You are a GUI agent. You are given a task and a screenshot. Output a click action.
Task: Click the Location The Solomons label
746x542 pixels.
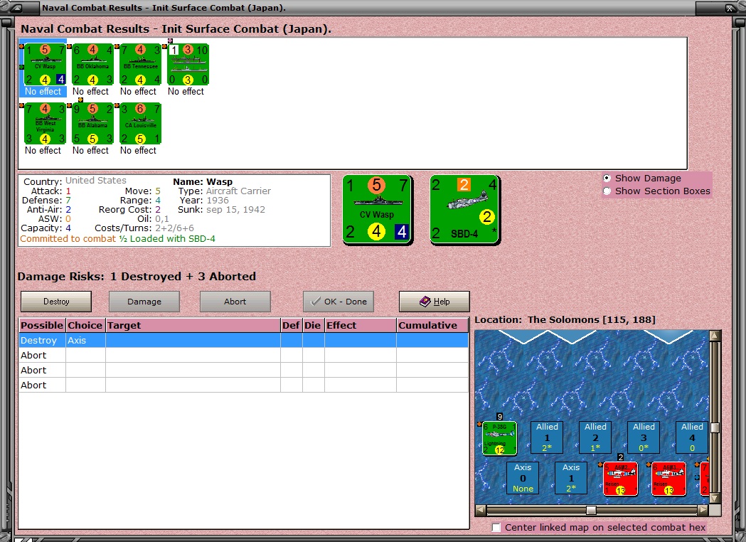pos(565,320)
